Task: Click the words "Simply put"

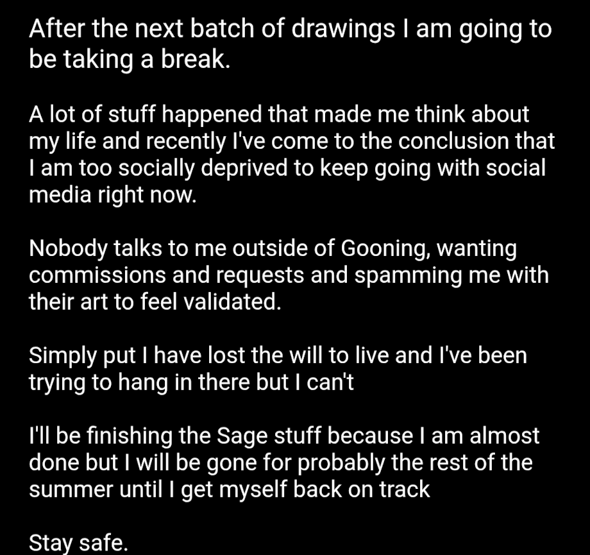Action: (x=82, y=356)
